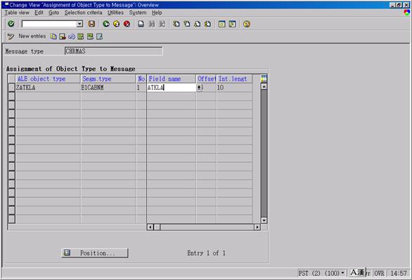Click the Select Block icon
Viewport: 412px width, 280px height.
[x=90, y=36]
